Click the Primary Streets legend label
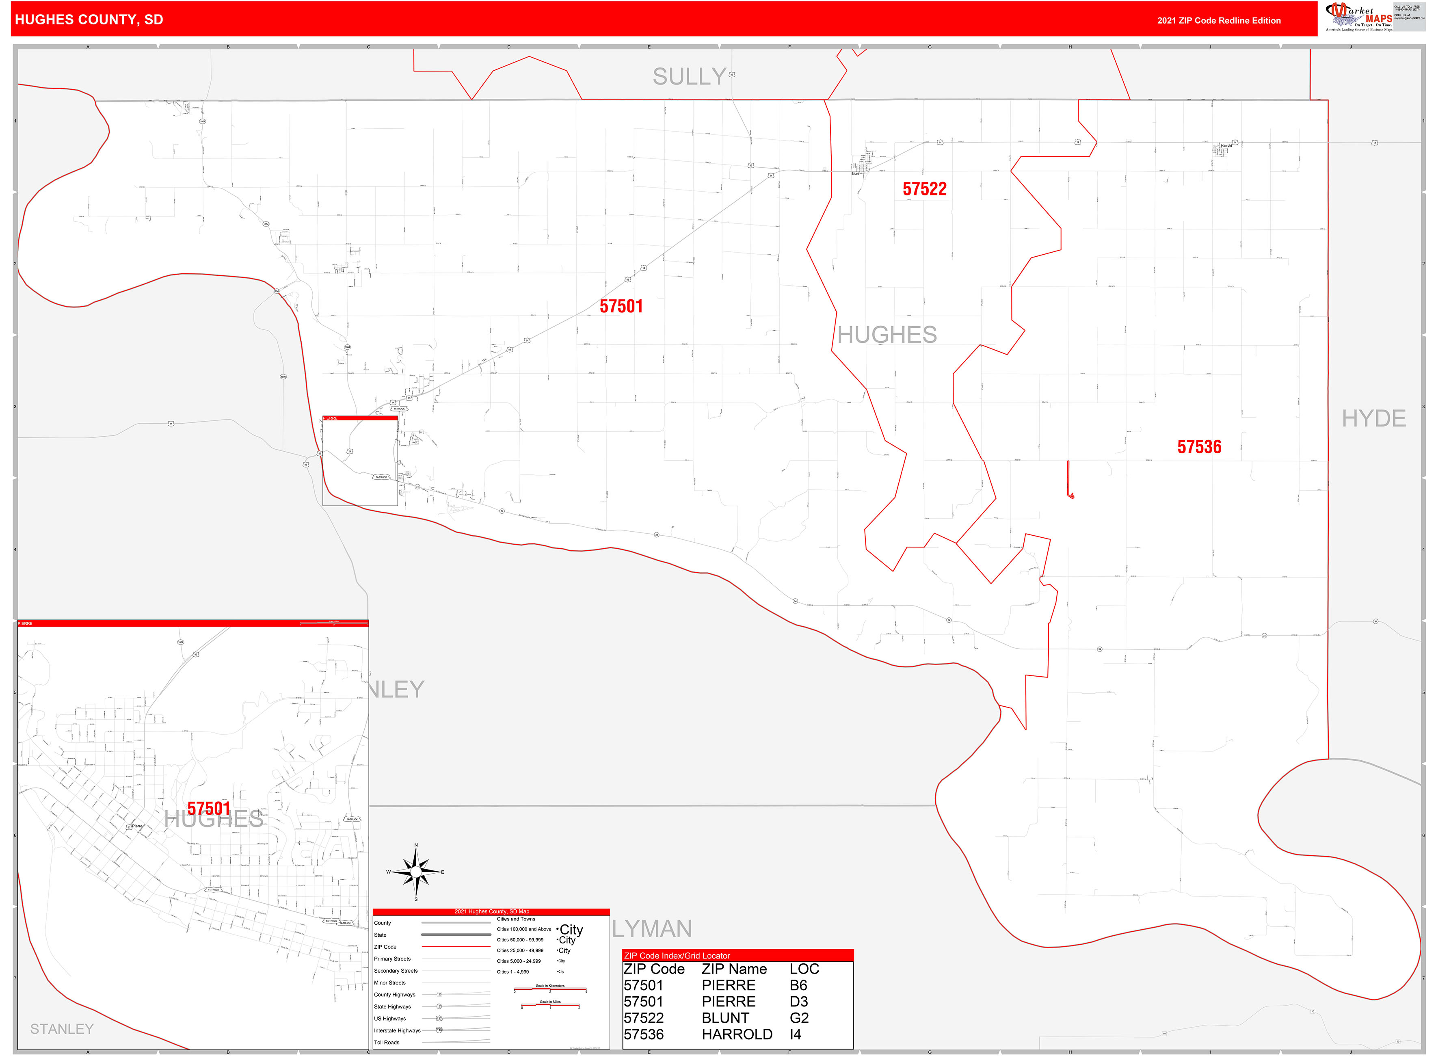The height and width of the screenshot is (1056, 1438). pyautogui.click(x=392, y=959)
